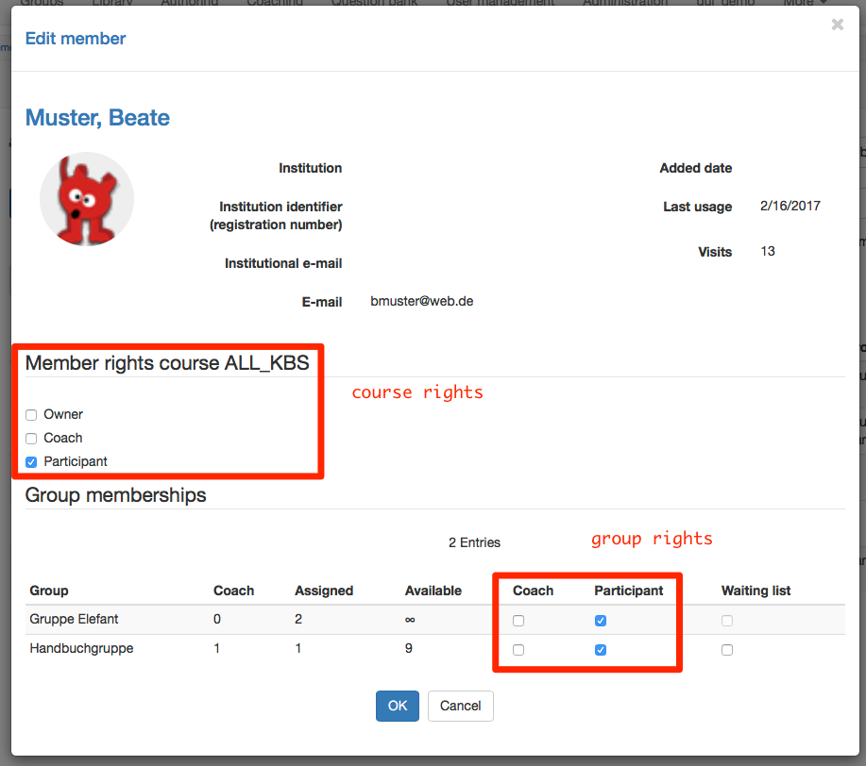
Task: Click the Cancel button
Action: click(x=460, y=706)
